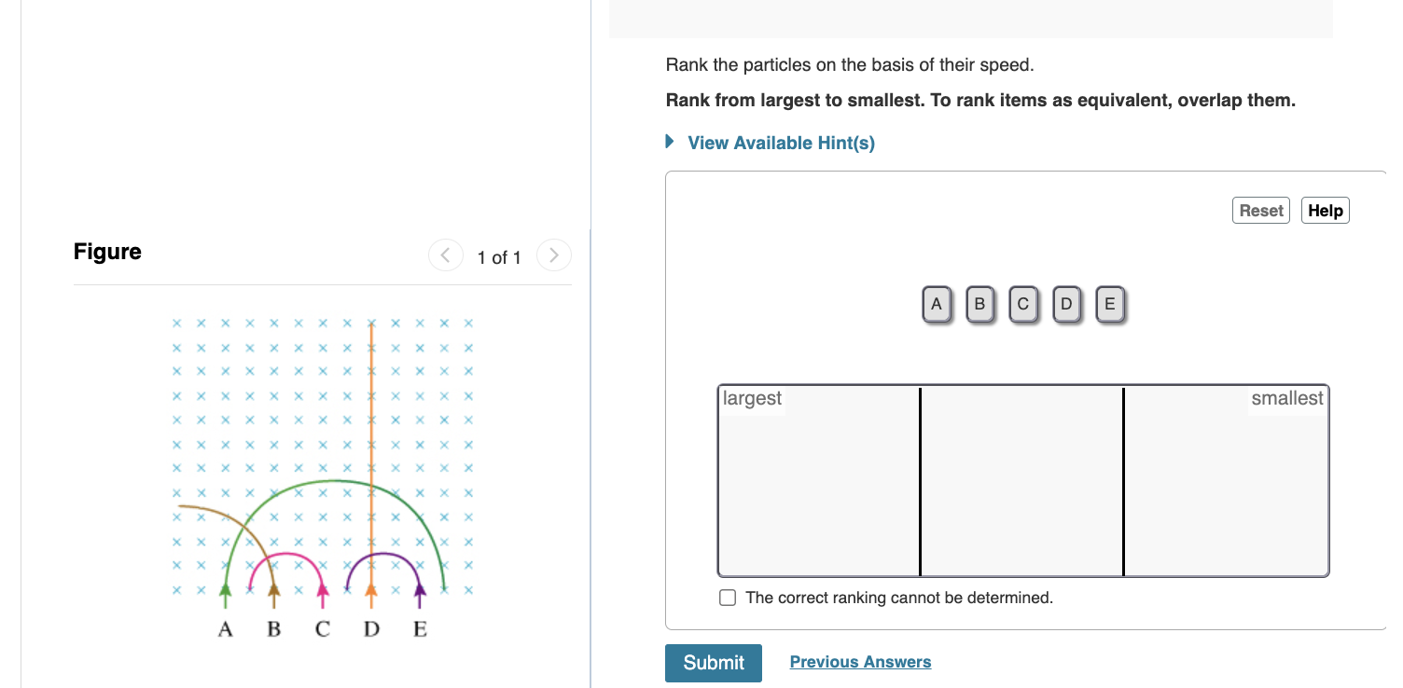Screen dimensions: 1403x688
Task: Click the right arrow to view next figure
Action: (554, 255)
